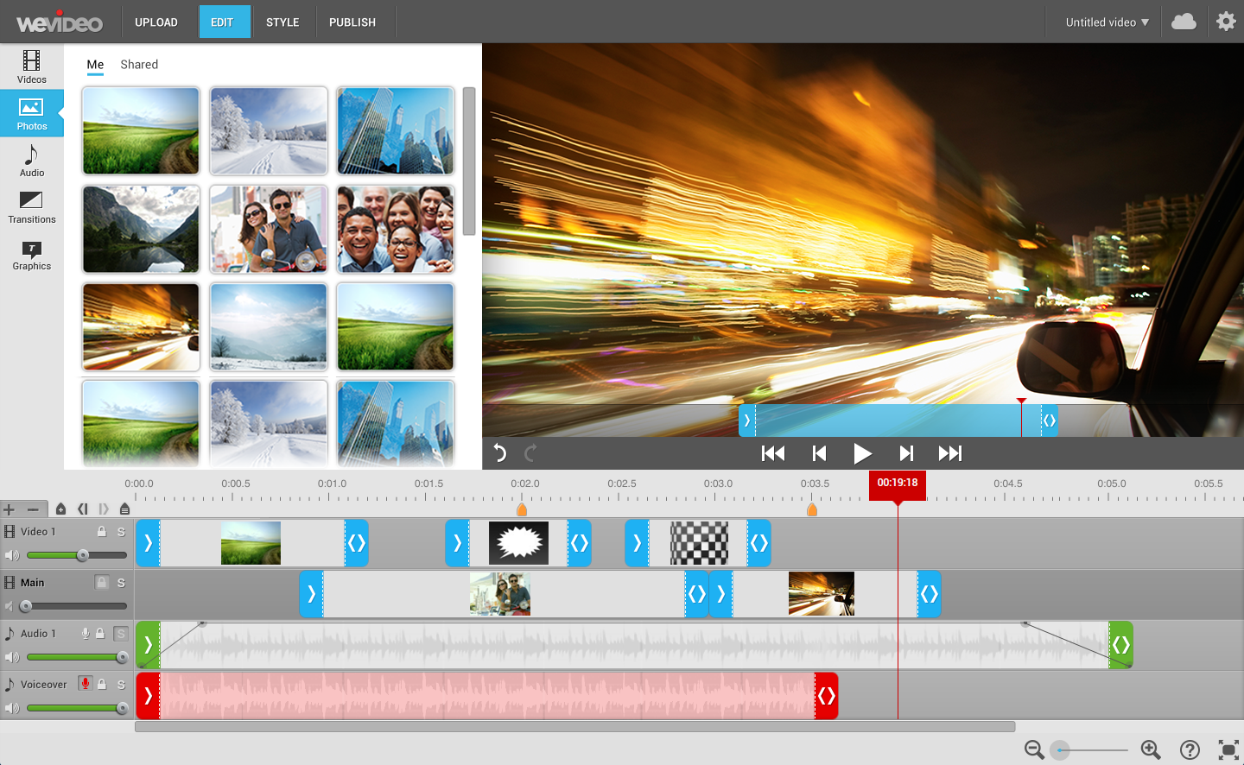The image size is (1244, 765).
Task: Toggle lock on Main track
Action: coord(102,583)
